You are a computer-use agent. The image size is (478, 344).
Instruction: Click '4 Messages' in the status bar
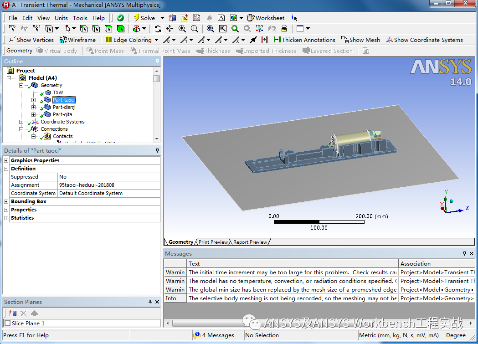214,335
